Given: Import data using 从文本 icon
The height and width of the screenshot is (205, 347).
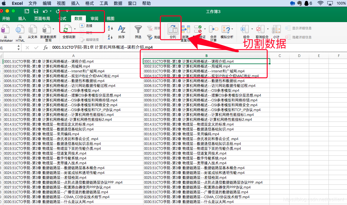Looking at the screenshot, I should pos(33,30).
